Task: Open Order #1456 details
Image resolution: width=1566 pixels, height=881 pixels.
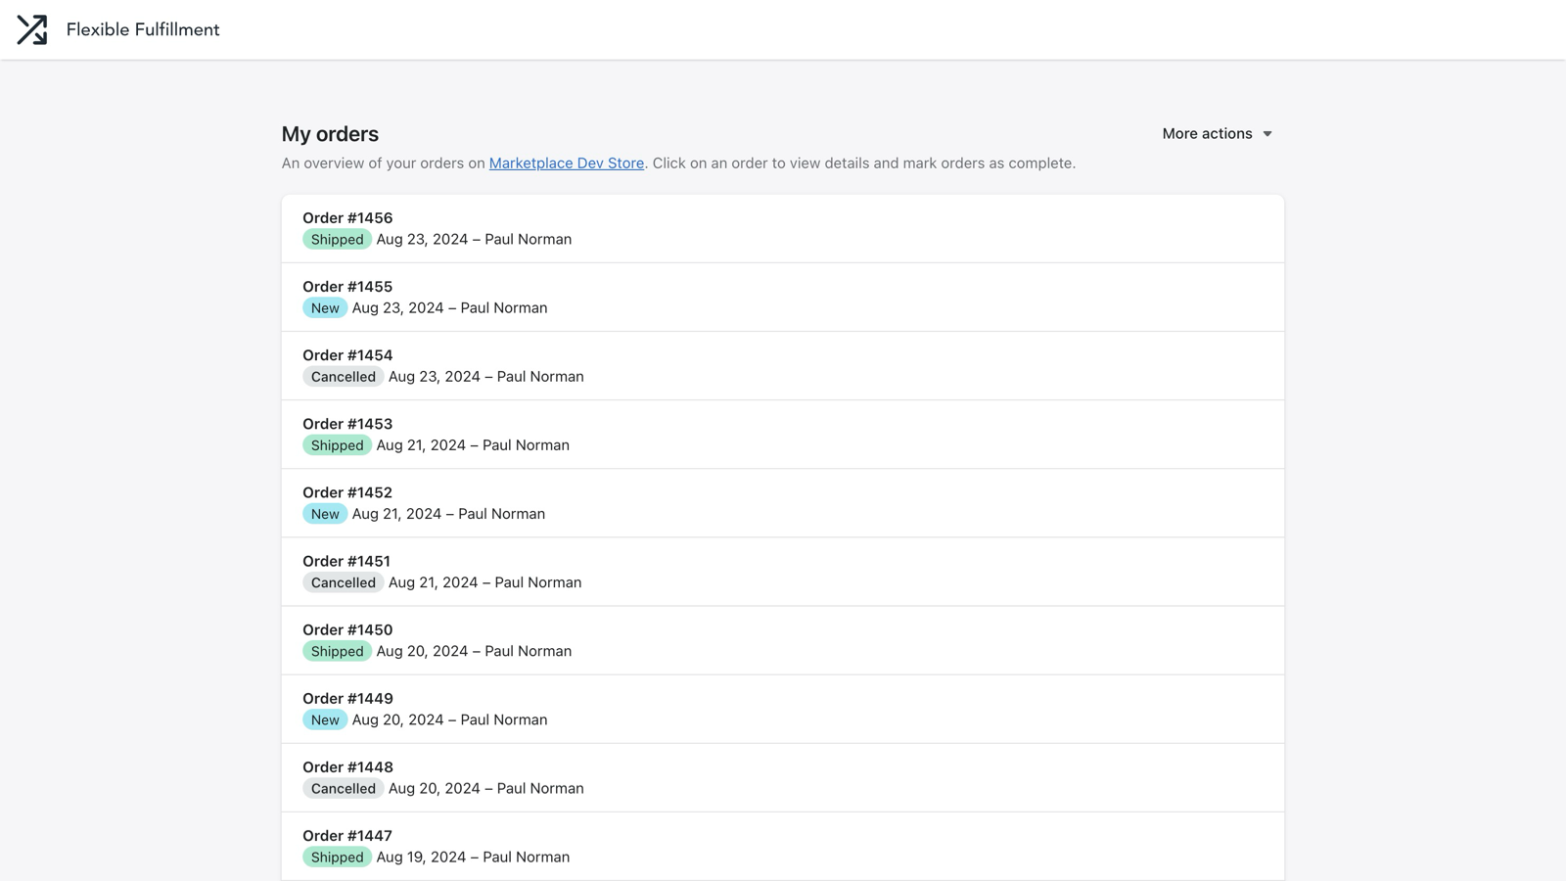Action: pos(347,217)
